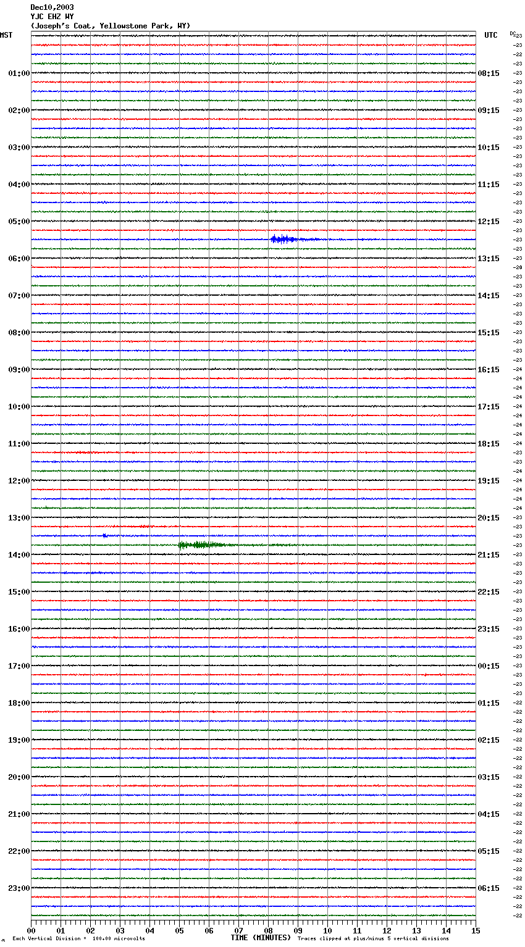Click the TIME (MINUTES) axis title
525x947 pixels.
pos(261,938)
